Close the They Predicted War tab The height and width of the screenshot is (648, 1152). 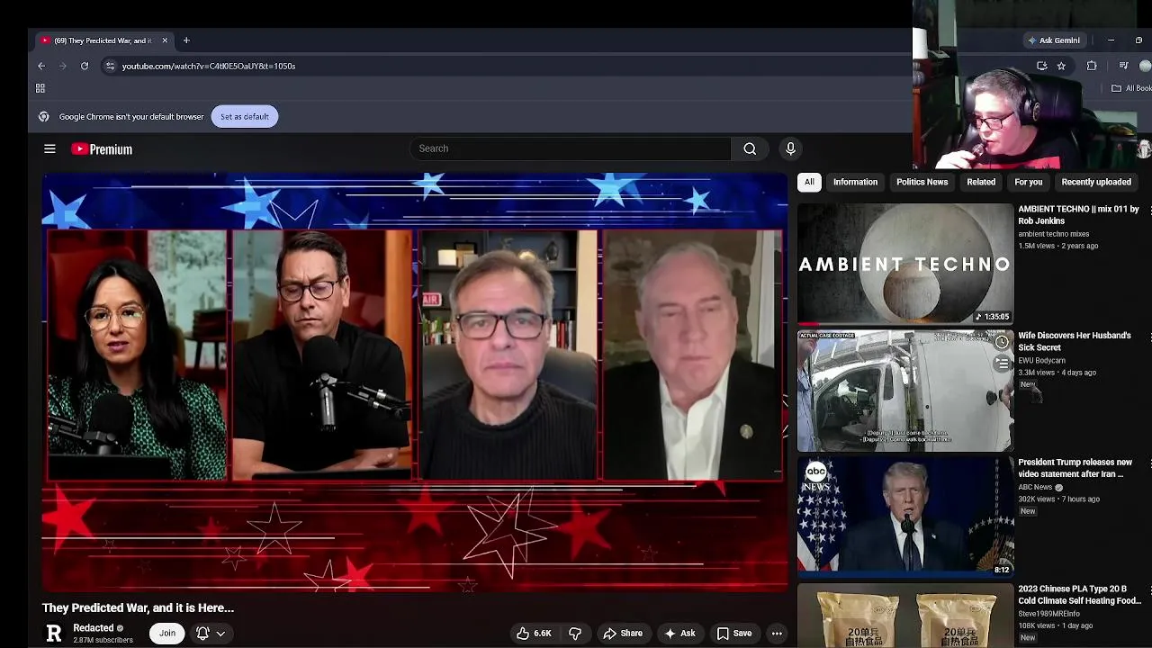point(165,40)
